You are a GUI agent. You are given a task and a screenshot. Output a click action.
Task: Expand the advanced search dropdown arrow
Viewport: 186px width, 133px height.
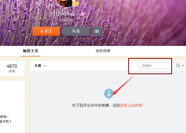point(183,65)
